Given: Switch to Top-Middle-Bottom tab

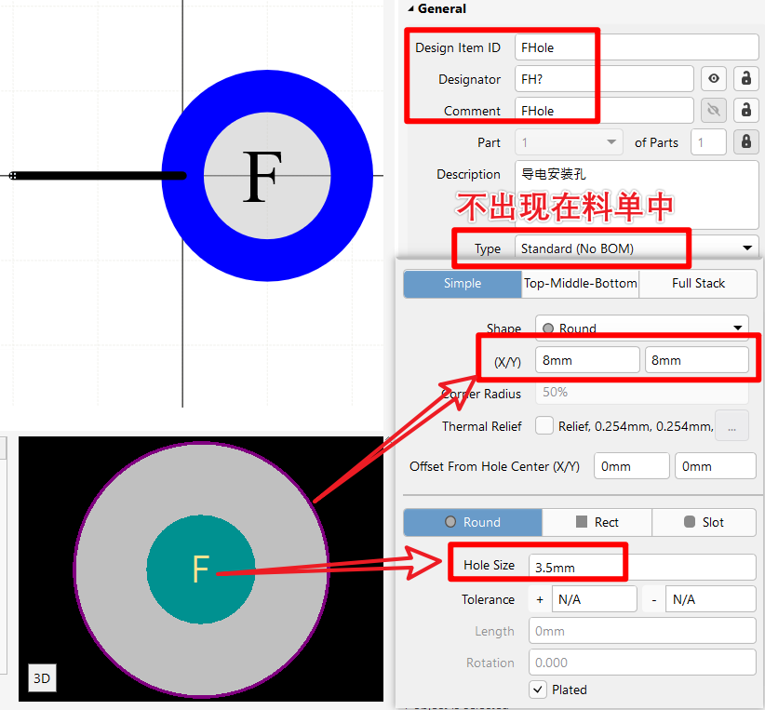Looking at the screenshot, I should click(580, 284).
